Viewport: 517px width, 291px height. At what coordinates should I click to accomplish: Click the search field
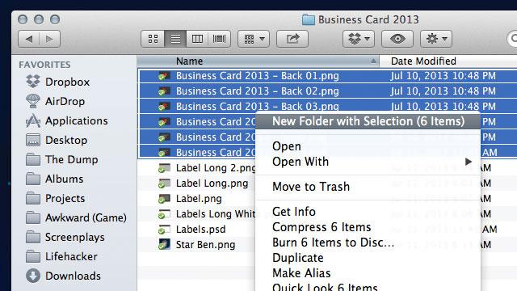pos(512,39)
